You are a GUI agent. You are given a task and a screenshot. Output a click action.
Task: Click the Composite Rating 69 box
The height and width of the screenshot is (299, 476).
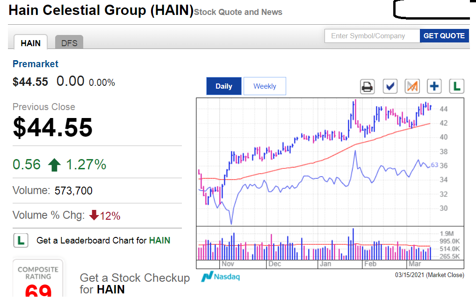38,278
